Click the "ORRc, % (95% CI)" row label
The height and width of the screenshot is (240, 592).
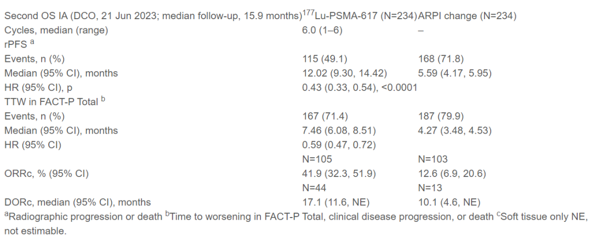point(46,173)
